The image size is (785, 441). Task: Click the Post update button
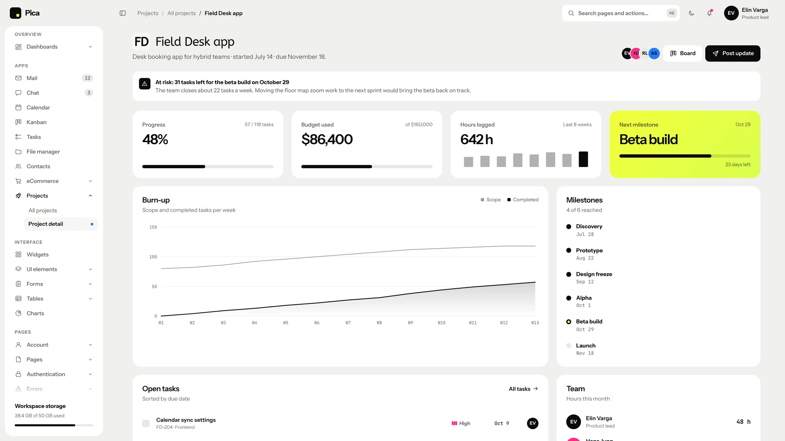pos(733,53)
